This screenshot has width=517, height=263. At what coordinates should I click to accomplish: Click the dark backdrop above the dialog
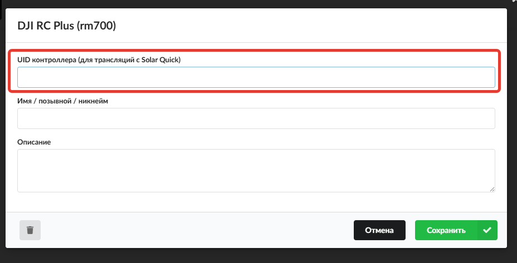(x=256, y=3)
